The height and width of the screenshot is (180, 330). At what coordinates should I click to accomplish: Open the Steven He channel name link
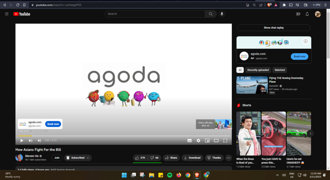tap(32, 156)
